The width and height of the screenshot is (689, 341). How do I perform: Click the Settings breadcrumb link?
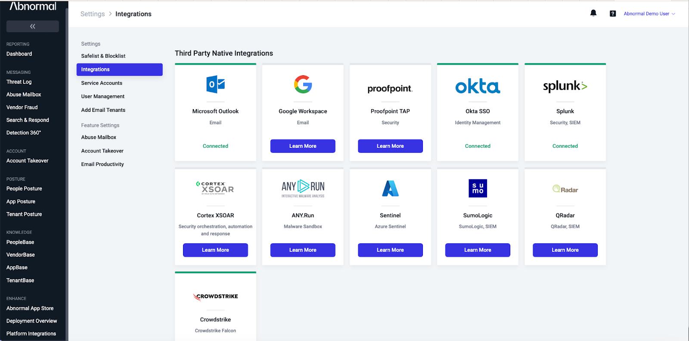click(93, 14)
